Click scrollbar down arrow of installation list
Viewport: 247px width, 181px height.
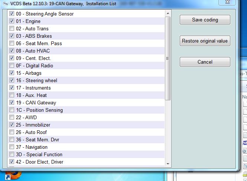tap(168, 164)
